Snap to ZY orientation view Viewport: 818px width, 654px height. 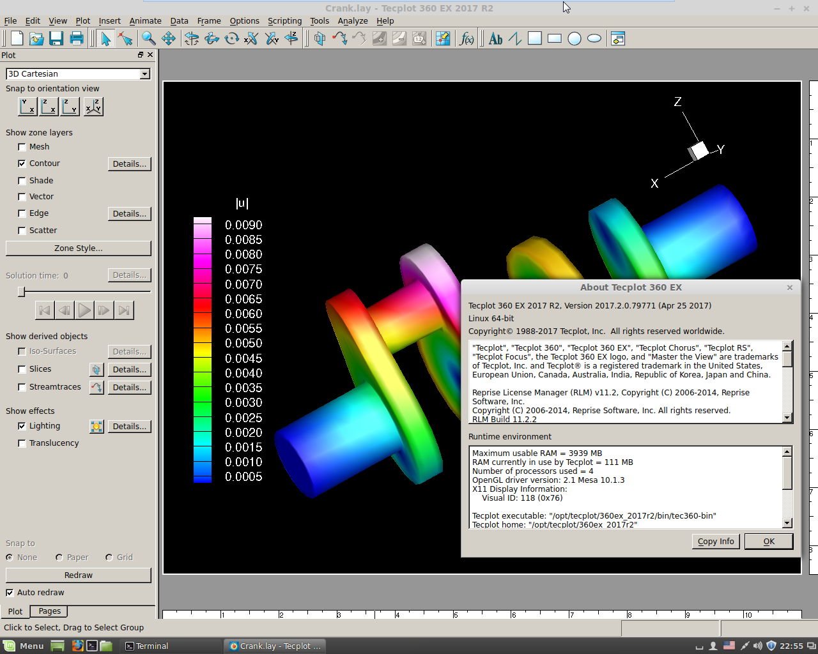tap(70, 106)
